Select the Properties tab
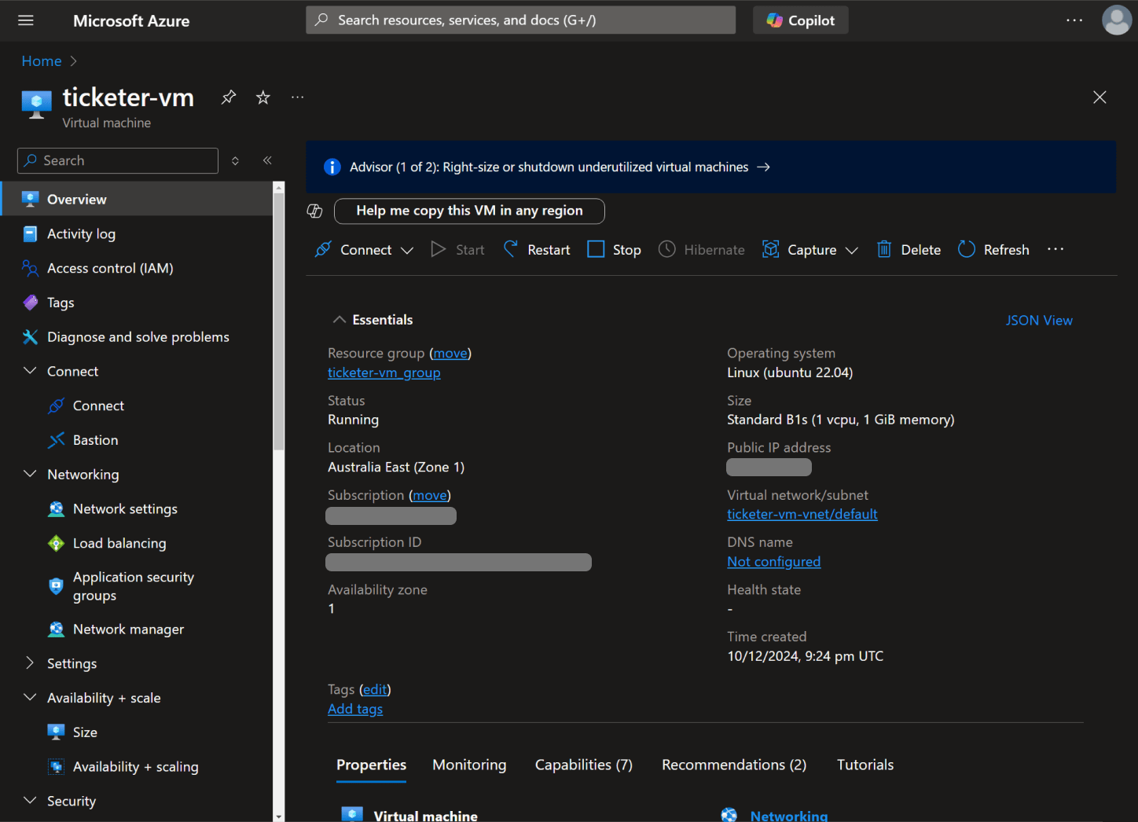Image resolution: width=1138 pixels, height=822 pixels. [371, 765]
